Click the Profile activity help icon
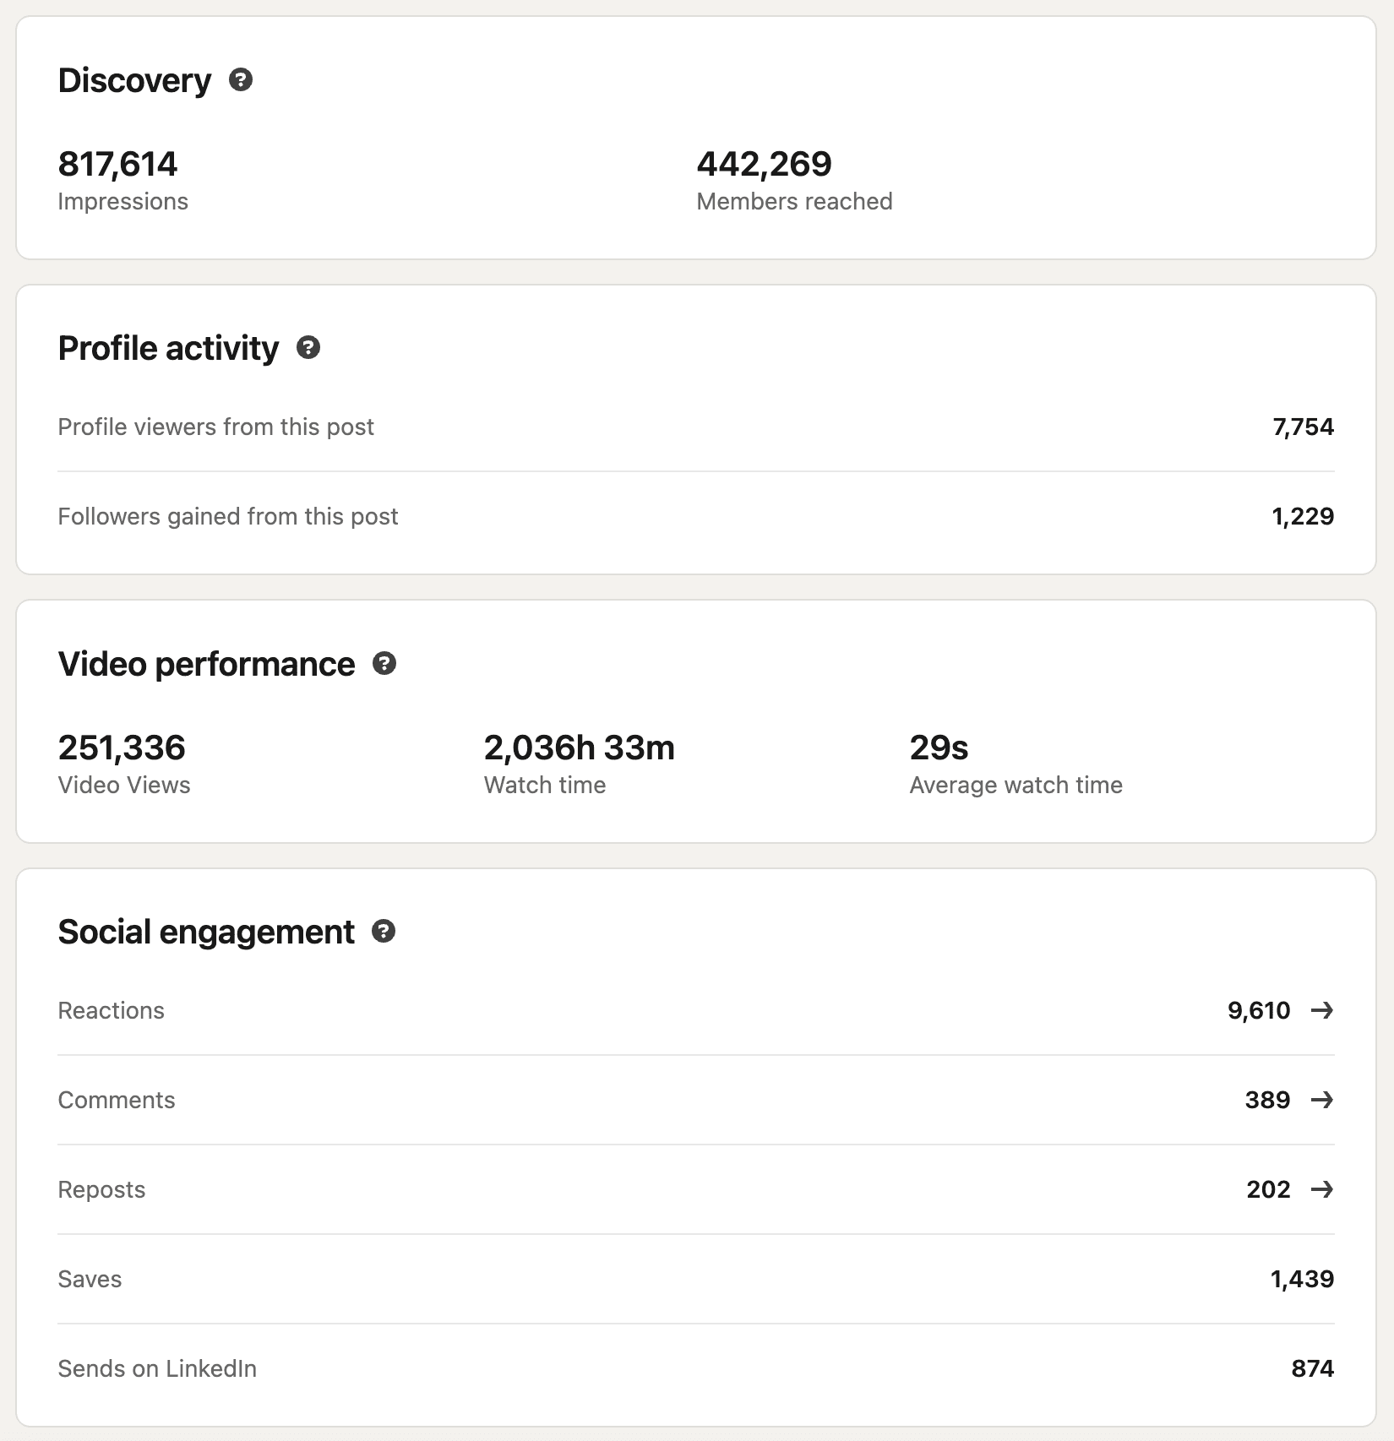Image resolution: width=1394 pixels, height=1441 pixels. pos(308,347)
